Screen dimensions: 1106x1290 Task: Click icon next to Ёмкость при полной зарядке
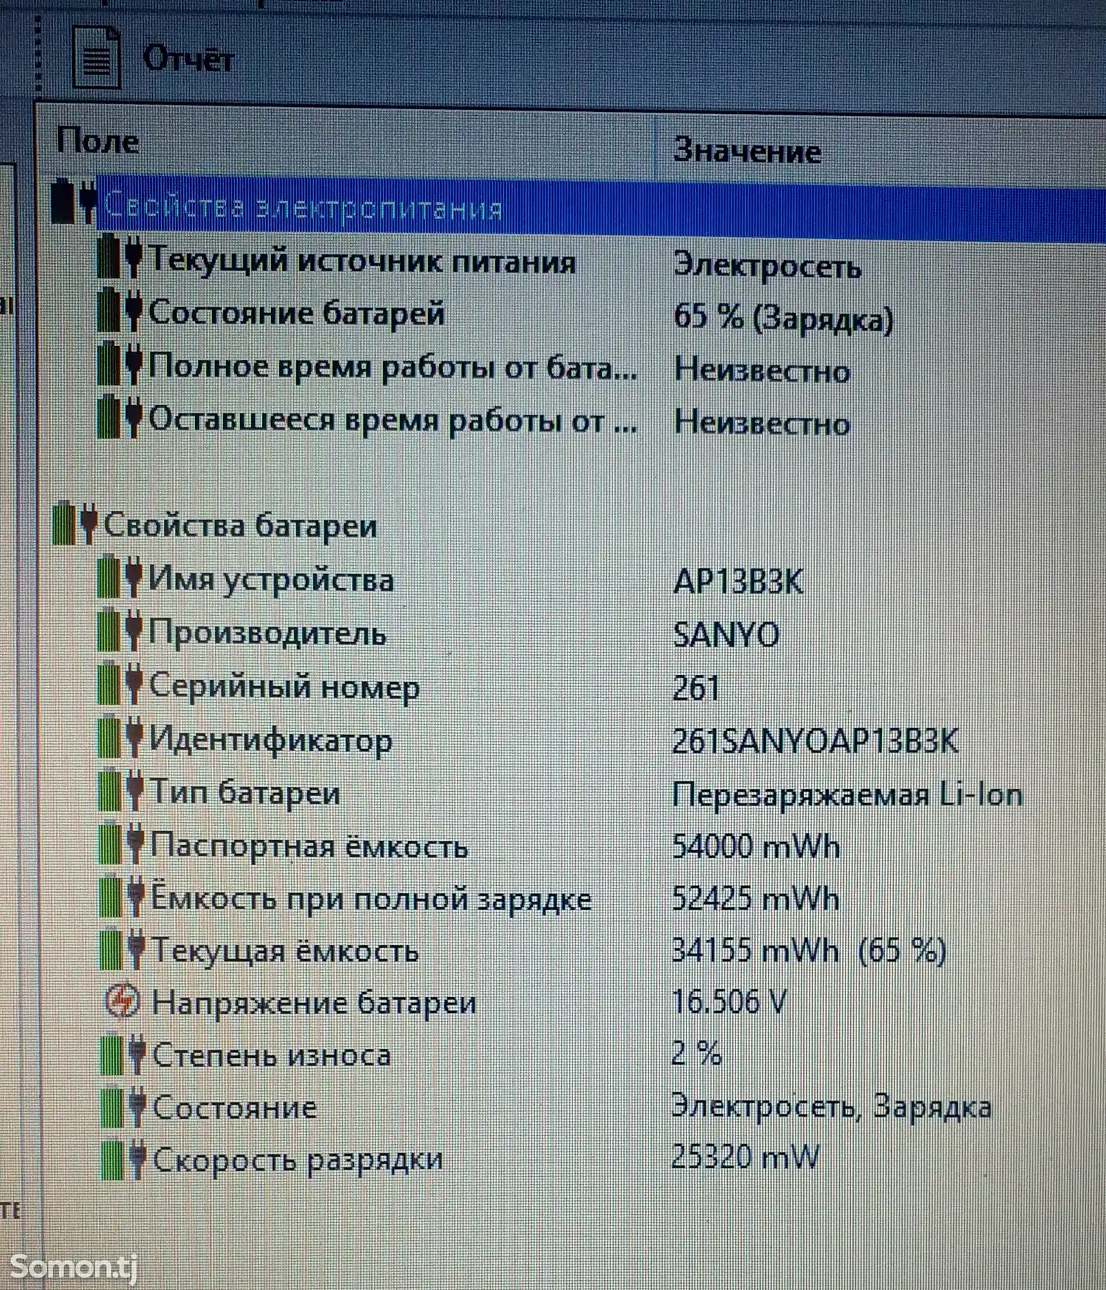pyautogui.click(x=122, y=896)
